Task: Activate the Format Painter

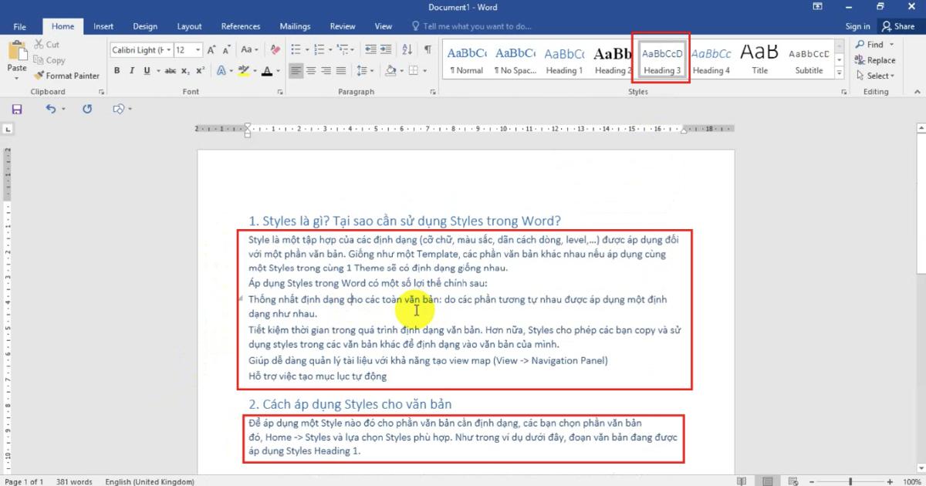Action: pyautogui.click(x=67, y=76)
